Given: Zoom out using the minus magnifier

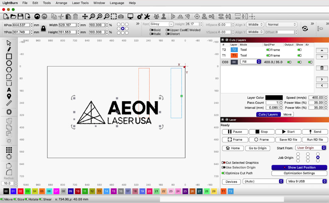Looking at the screenshot, I should point(106,16).
